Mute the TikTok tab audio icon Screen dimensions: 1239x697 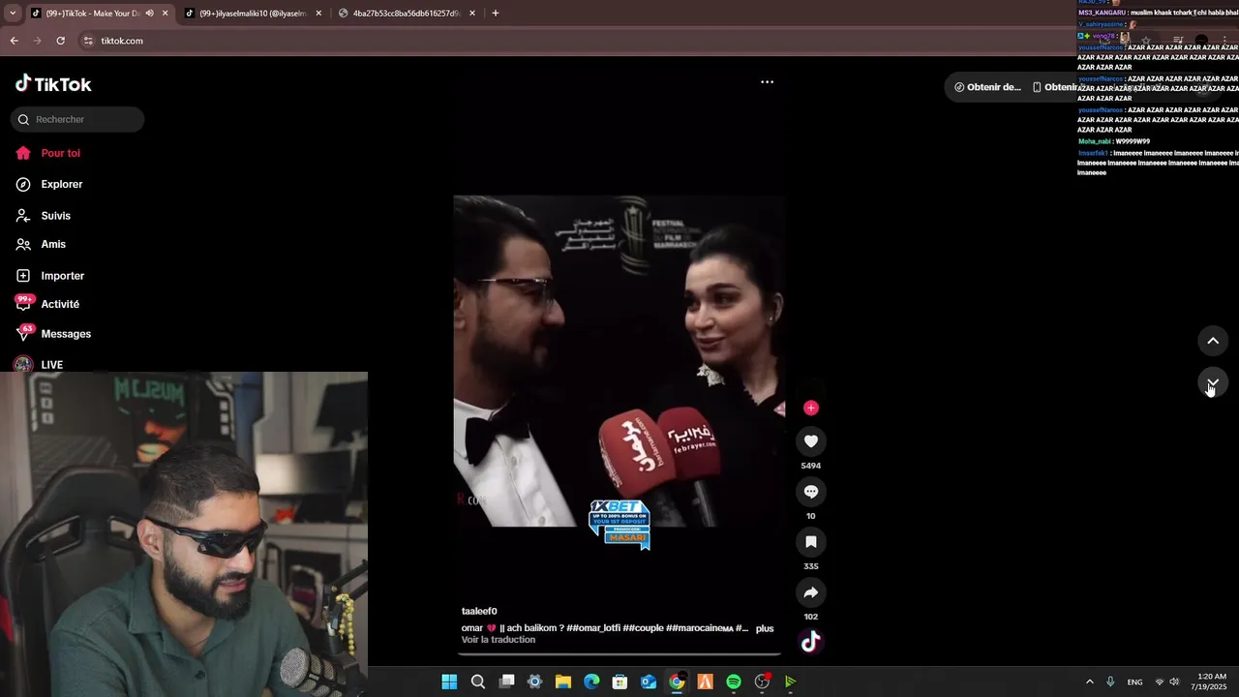[x=149, y=14]
